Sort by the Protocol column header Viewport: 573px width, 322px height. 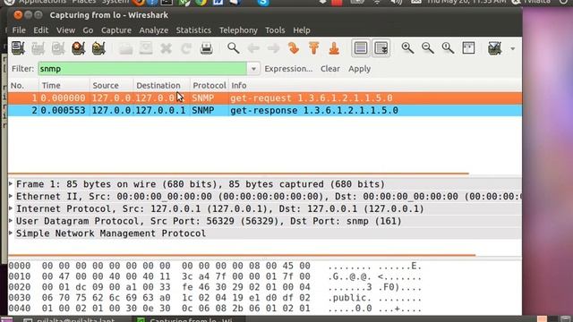click(210, 86)
